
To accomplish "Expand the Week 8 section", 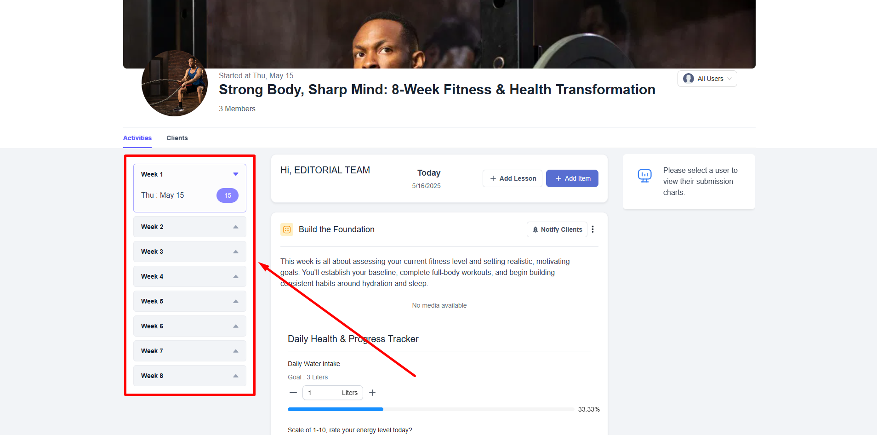I will pyautogui.click(x=190, y=376).
